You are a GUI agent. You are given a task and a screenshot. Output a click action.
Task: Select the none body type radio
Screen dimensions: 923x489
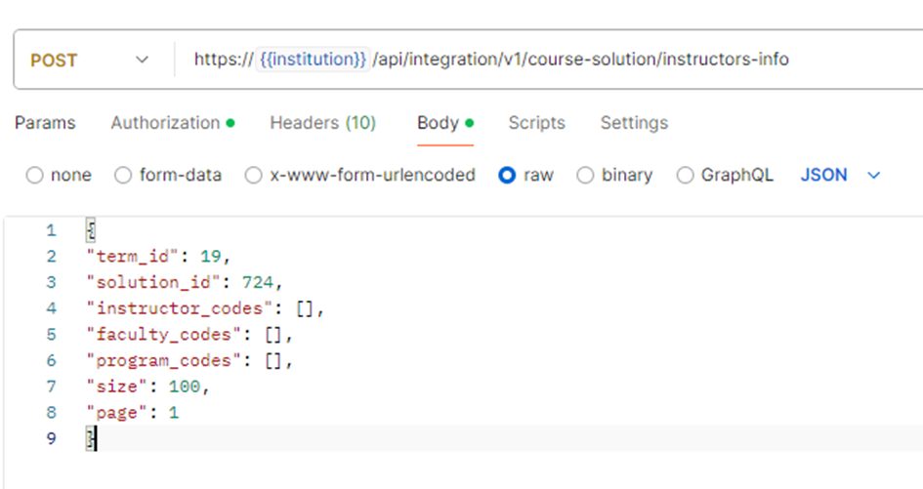tap(35, 176)
